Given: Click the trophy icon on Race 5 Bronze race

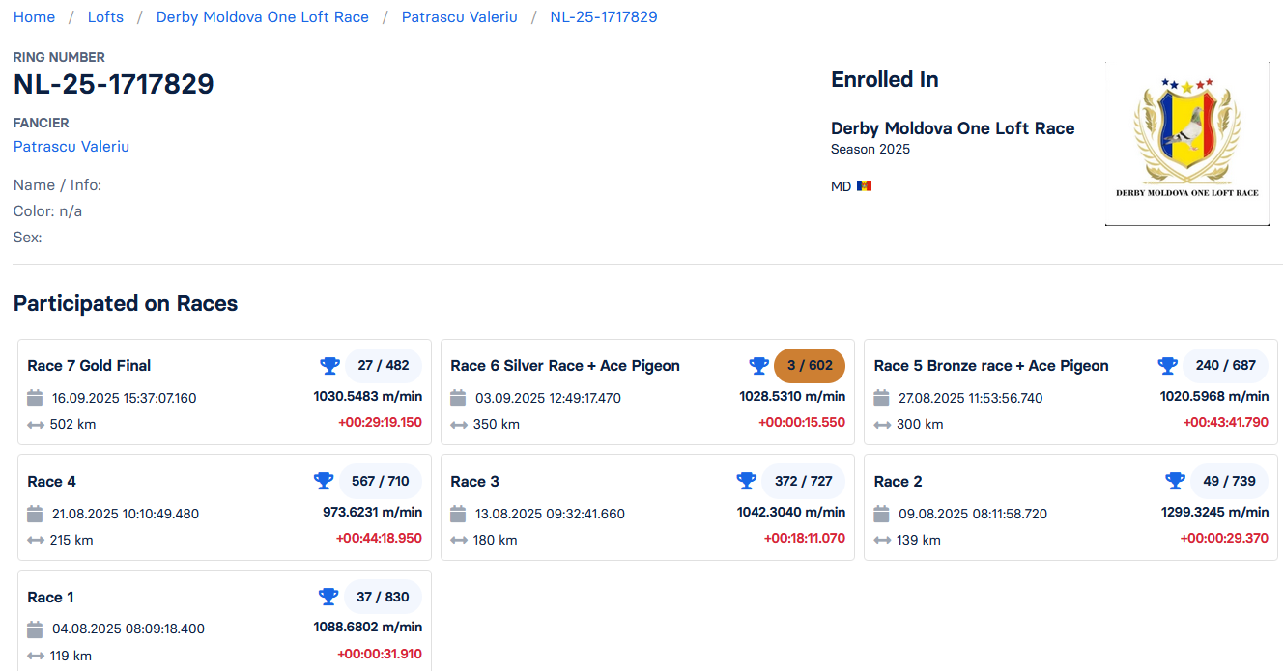Looking at the screenshot, I should click(x=1168, y=366).
